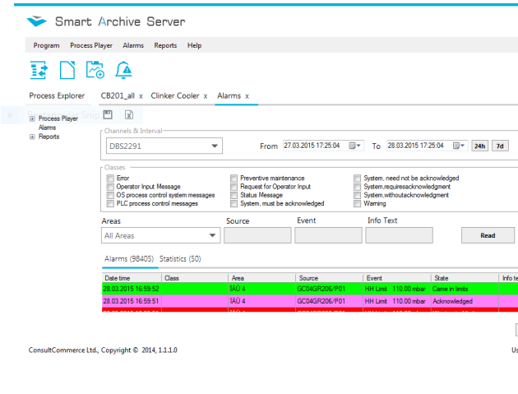The image size is (518, 394).
Task: Select the green 16:59:52 alarm row
Action: 310,289
